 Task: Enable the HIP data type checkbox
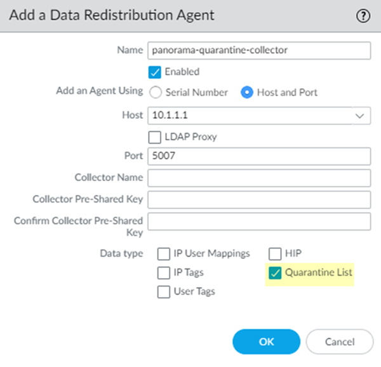[x=275, y=253]
